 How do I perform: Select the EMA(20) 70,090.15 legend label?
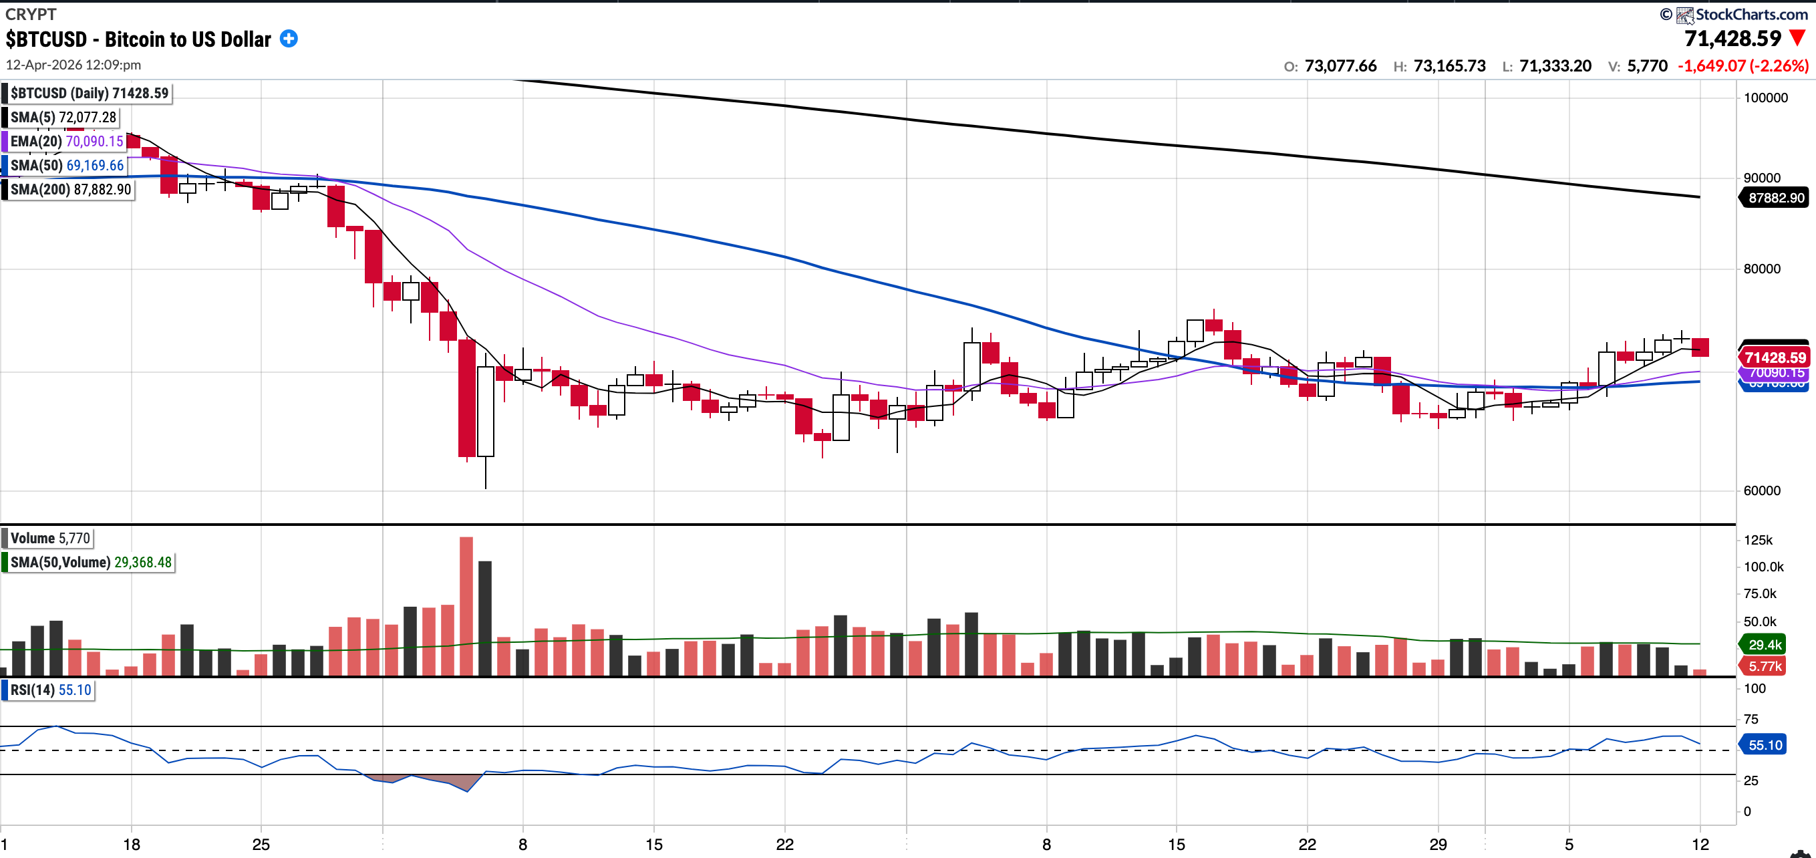pos(66,141)
